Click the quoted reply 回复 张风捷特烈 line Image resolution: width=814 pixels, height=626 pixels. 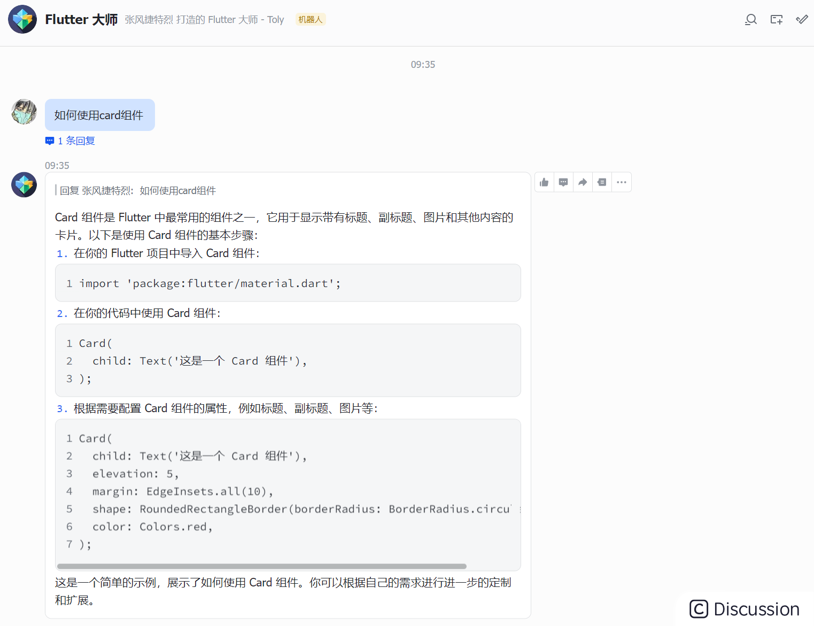pos(136,191)
